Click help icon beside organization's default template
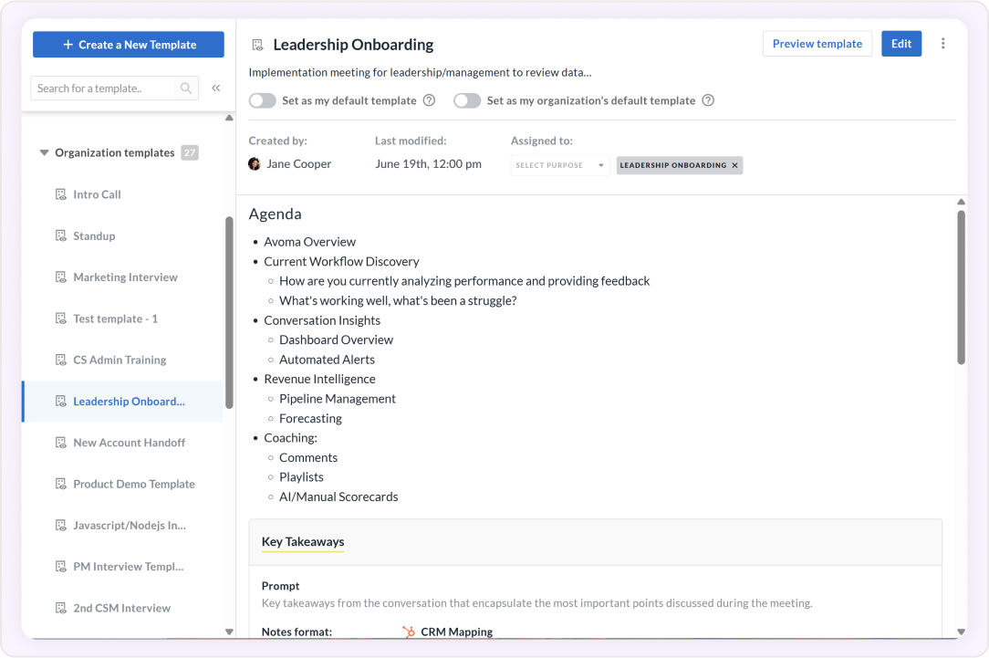 tap(708, 100)
